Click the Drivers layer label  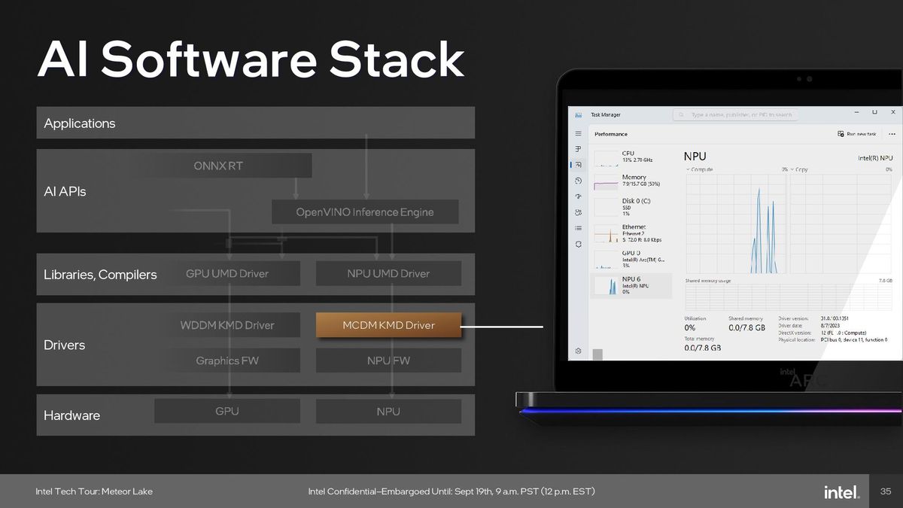[64, 345]
